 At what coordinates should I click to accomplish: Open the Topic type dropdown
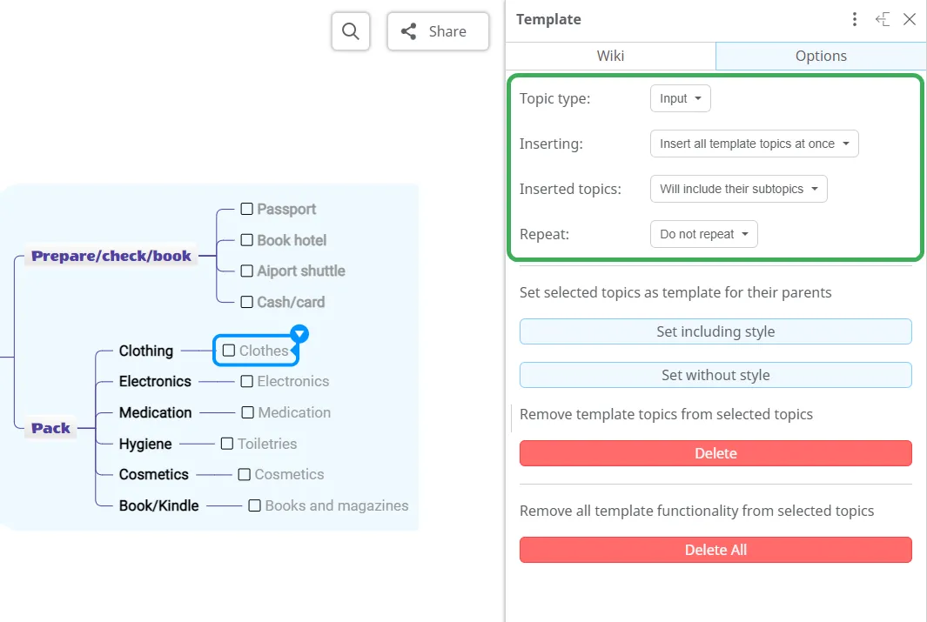point(680,98)
